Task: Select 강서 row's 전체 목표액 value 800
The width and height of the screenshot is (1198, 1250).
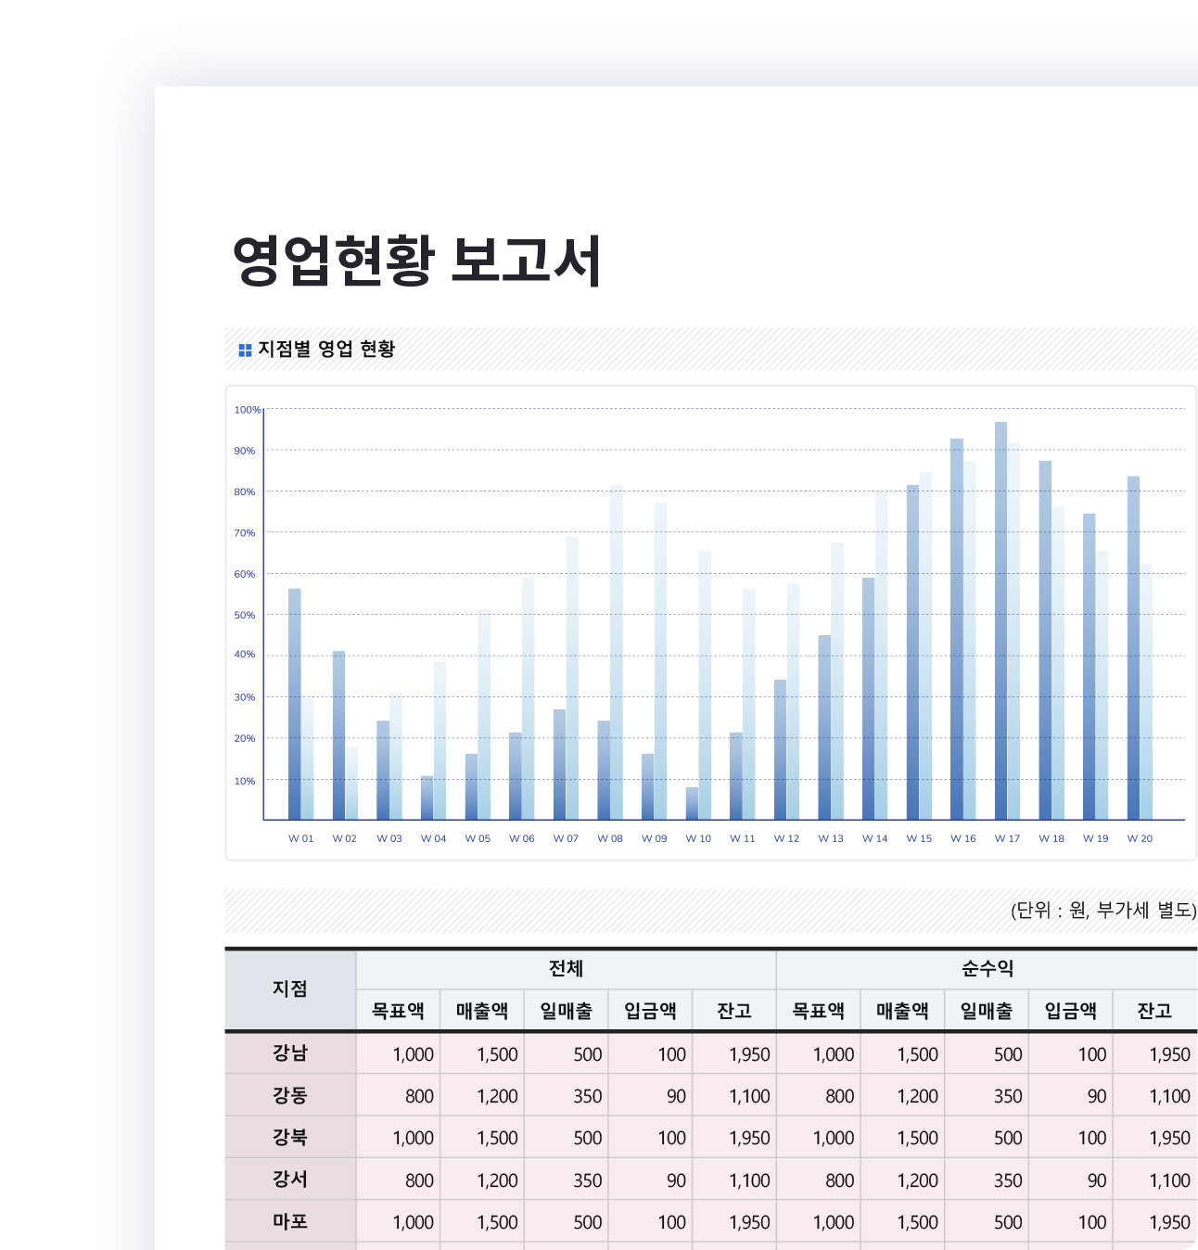Action: (x=419, y=1180)
